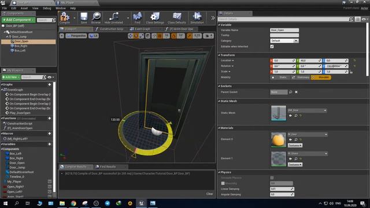The width and height of the screenshot is (370, 208).
Task: Switch to the Viewport tab
Action: pos(76,29)
